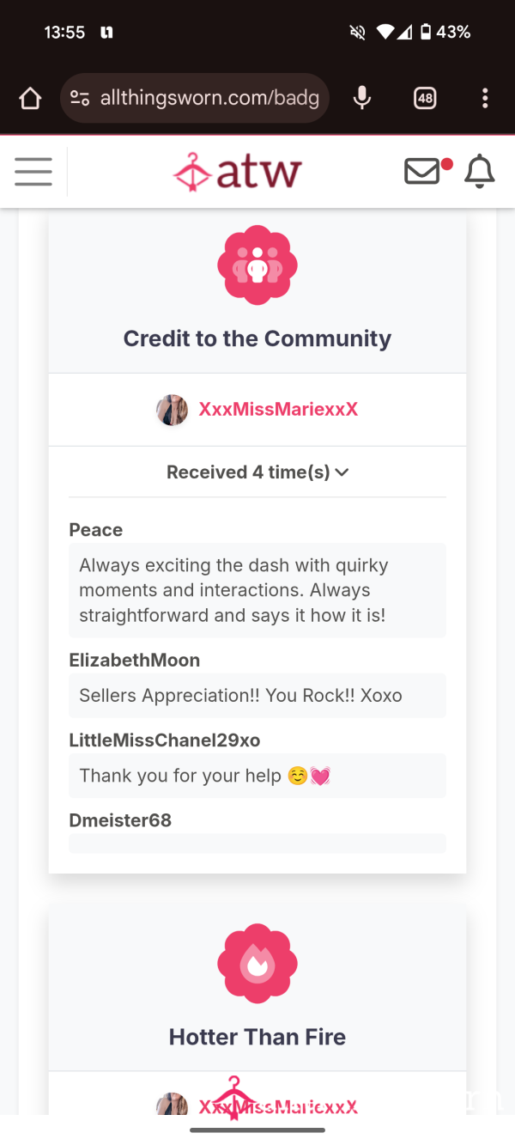Open the browser three-dot menu
515x1145 pixels.
point(485,98)
